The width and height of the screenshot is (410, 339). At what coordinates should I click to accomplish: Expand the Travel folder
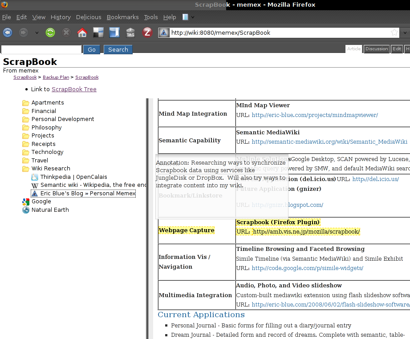(35, 161)
